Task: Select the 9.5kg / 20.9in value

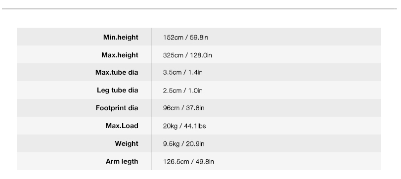Action: click(x=183, y=144)
